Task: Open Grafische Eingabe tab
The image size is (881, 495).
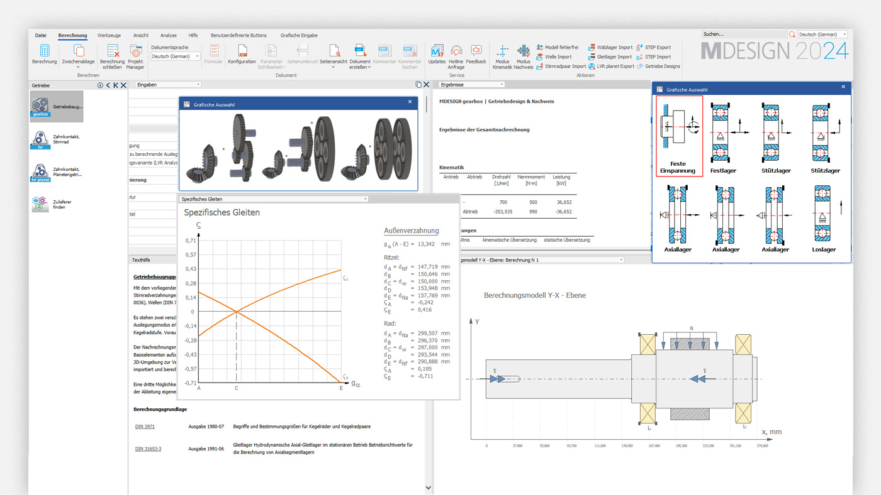Action: tap(299, 35)
